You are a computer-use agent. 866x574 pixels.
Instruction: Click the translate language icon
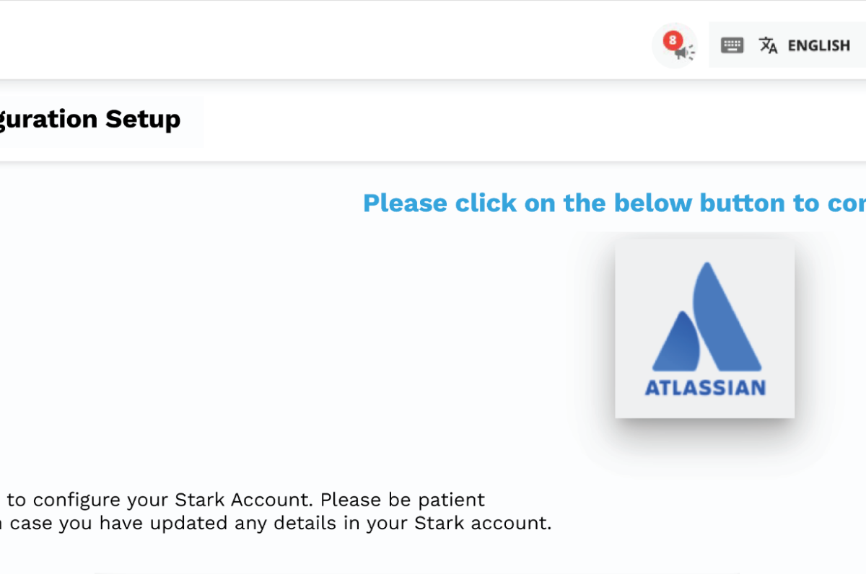pyautogui.click(x=769, y=45)
